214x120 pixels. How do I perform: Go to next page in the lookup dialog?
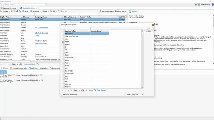tap(69, 90)
